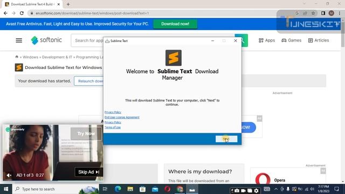Viewport: 345px width, 194px height.
Task: Open File Explorer from the taskbar
Action: 130,189
